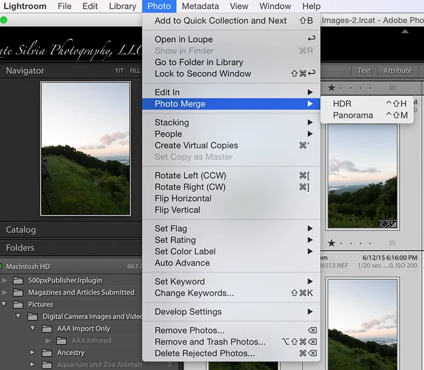Expand the Catalog panel

click(x=71, y=230)
